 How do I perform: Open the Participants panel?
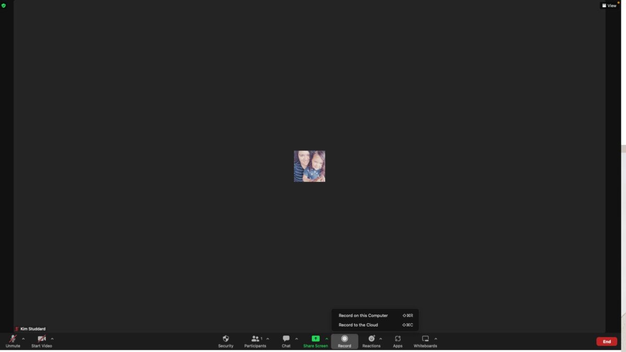(x=255, y=339)
